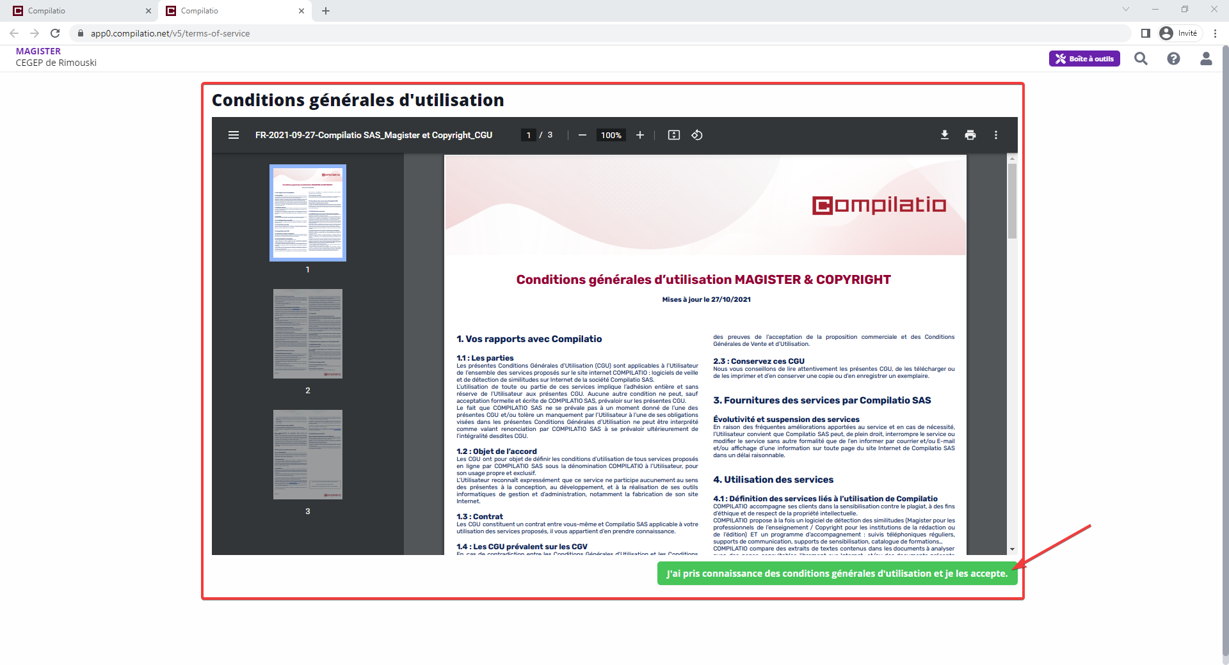This screenshot has height=665, width=1229.
Task: Close the second Compilatio tab
Action: pos(301,11)
